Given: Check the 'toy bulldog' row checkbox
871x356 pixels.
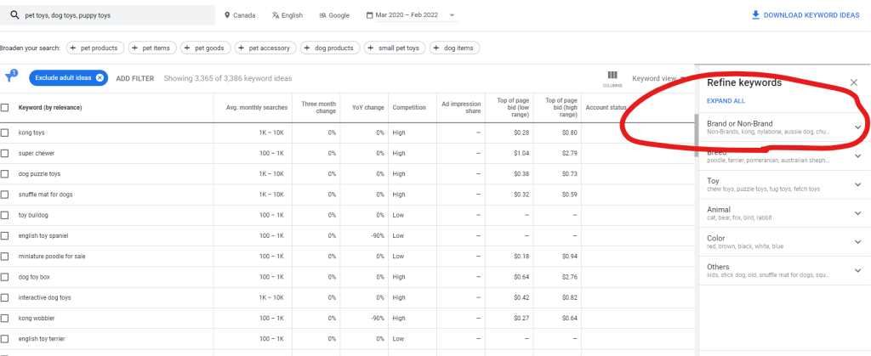Looking at the screenshot, I should click(4, 215).
